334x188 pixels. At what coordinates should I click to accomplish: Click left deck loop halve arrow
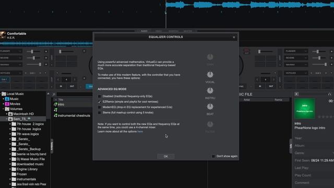[58, 79]
